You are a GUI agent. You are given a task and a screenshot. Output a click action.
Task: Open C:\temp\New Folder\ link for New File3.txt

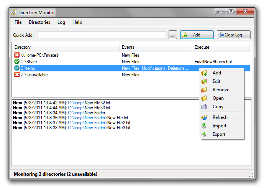[x=87, y=128]
